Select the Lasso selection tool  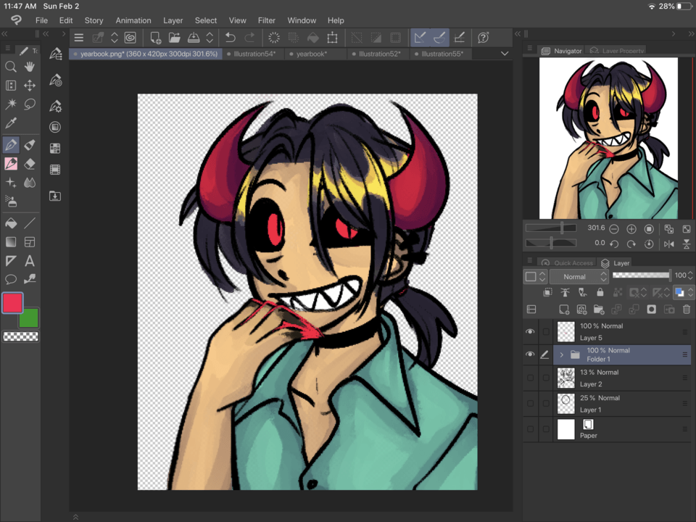point(30,104)
